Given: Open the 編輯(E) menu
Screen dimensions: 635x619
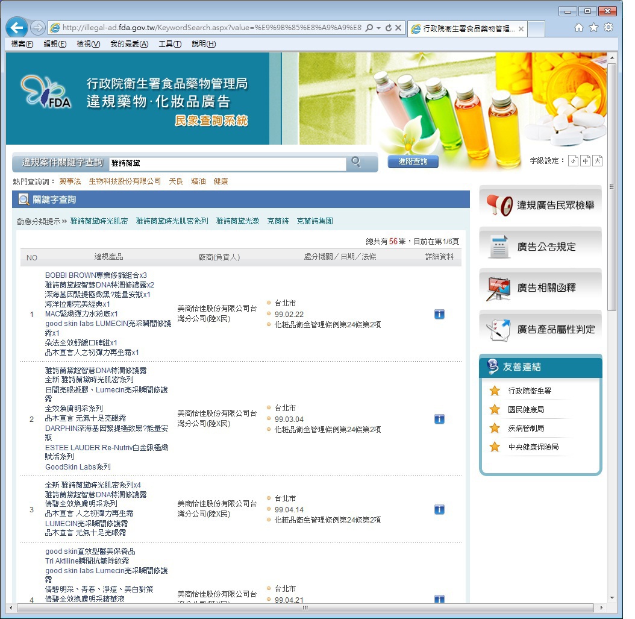Looking at the screenshot, I should pyautogui.click(x=55, y=44).
